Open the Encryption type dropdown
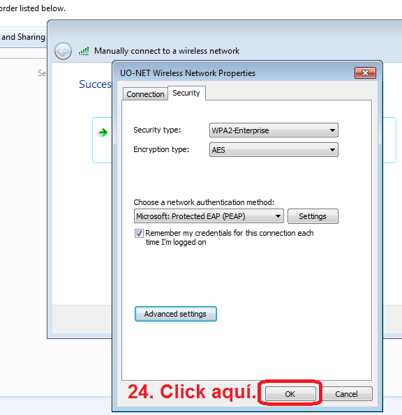402x415 pixels. click(x=274, y=150)
